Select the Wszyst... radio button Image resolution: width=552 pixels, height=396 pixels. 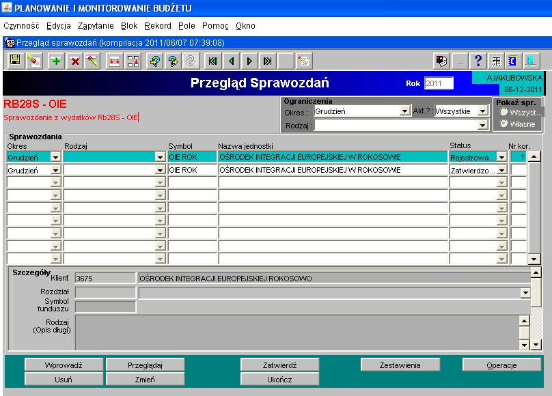(503, 112)
